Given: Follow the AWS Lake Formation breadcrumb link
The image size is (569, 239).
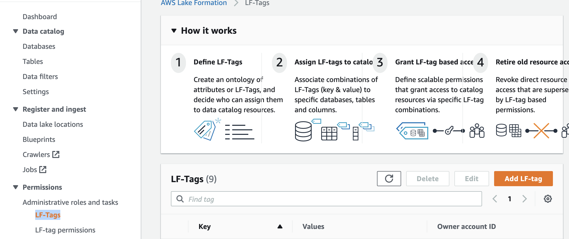Looking at the screenshot, I should (194, 3).
